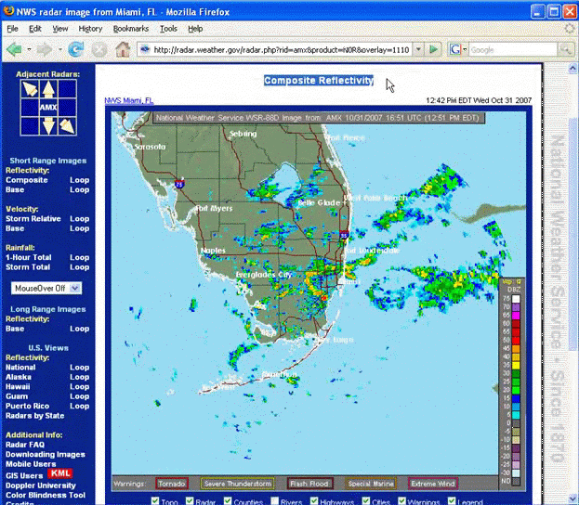
Task: Toggle the Topo overlay checkbox
Action: pyautogui.click(x=155, y=501)
